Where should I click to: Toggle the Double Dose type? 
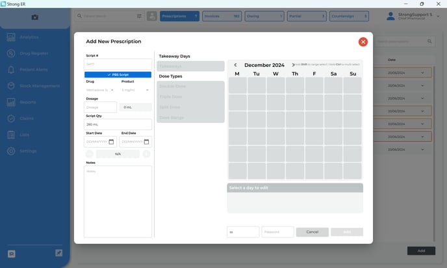pos(190,87)
